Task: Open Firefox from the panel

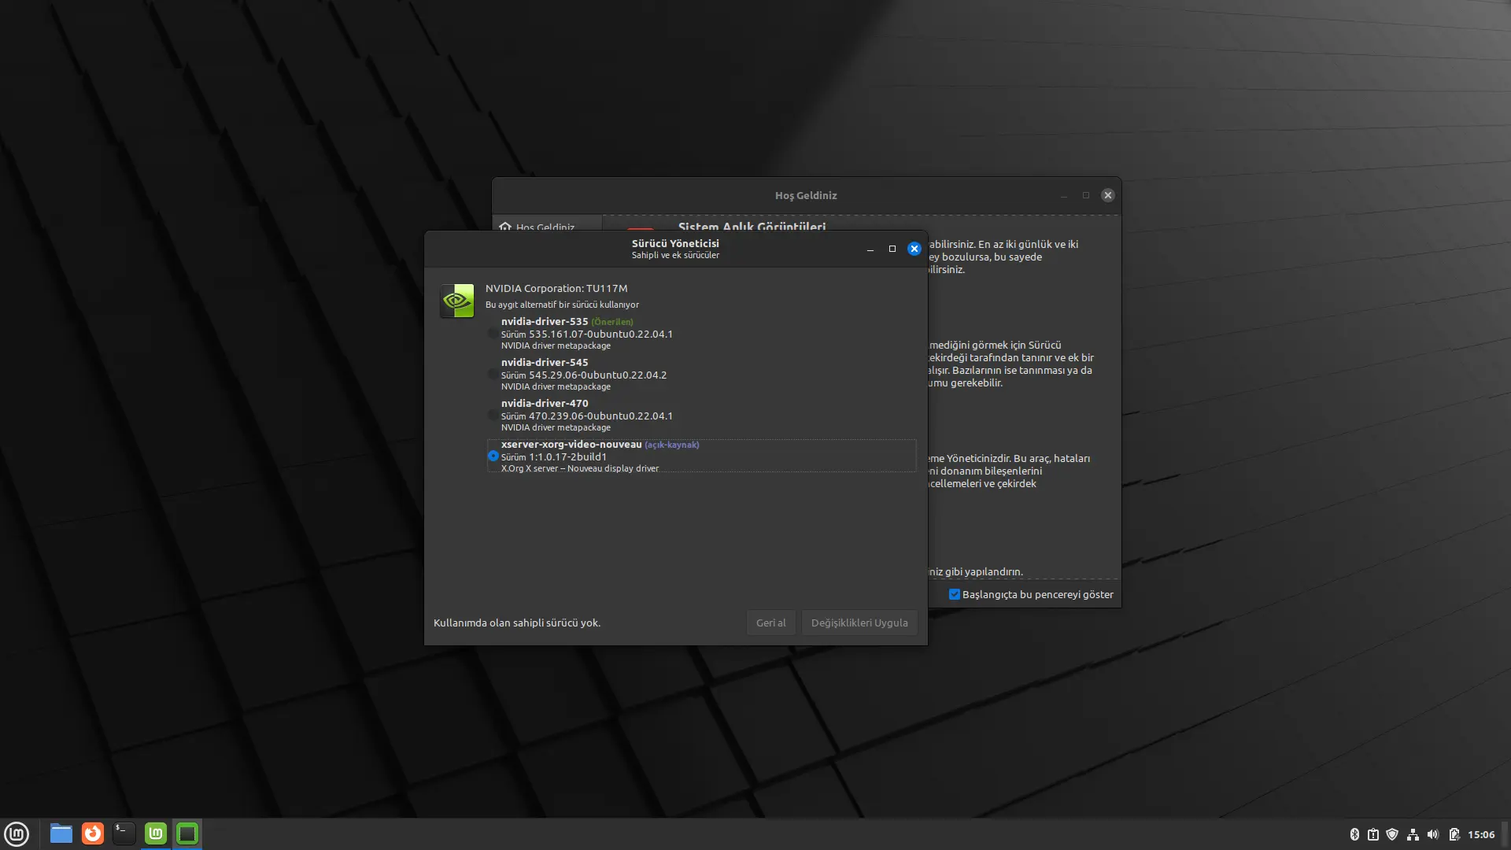Action: (93, 833)
